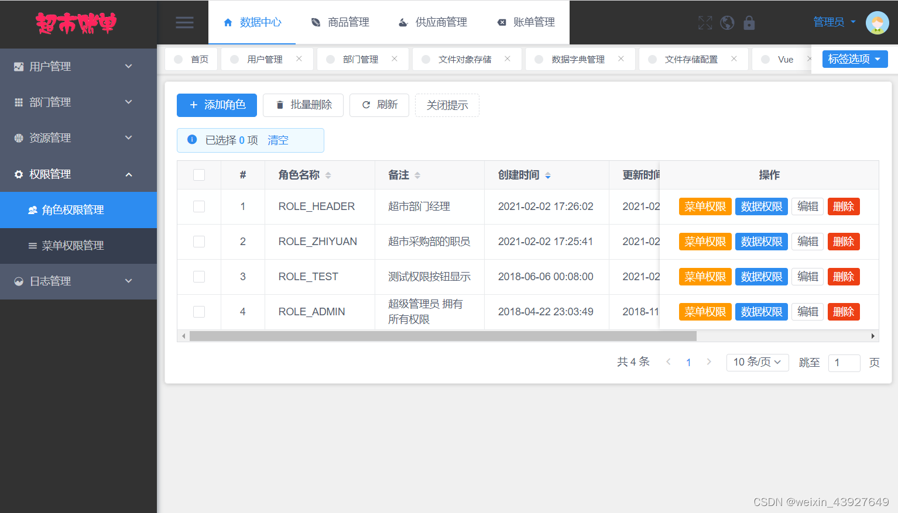Click the 跳至 page number input
898x513 pixels.
coord(844,363)
